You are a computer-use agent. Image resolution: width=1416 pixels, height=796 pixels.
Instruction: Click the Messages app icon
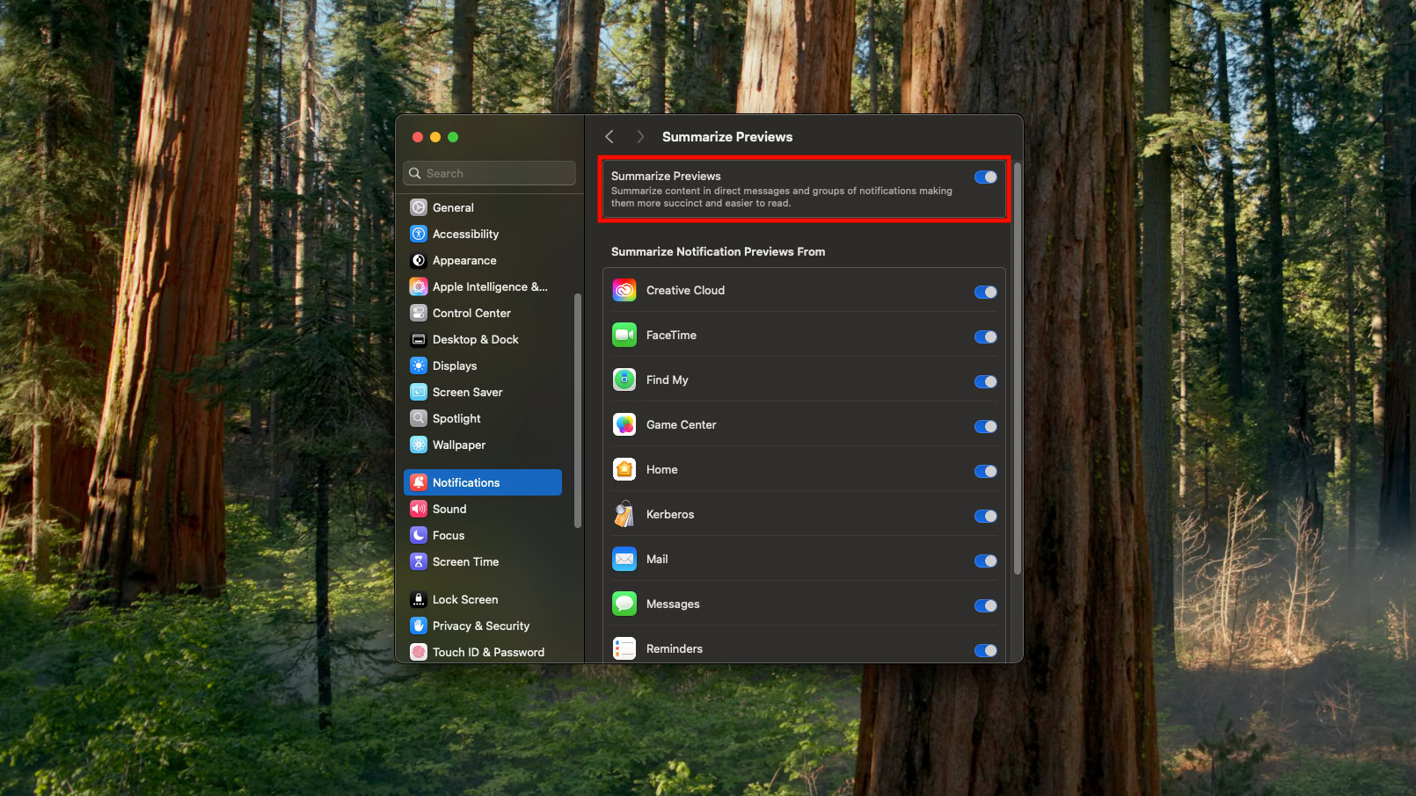(x=624, y=604)
